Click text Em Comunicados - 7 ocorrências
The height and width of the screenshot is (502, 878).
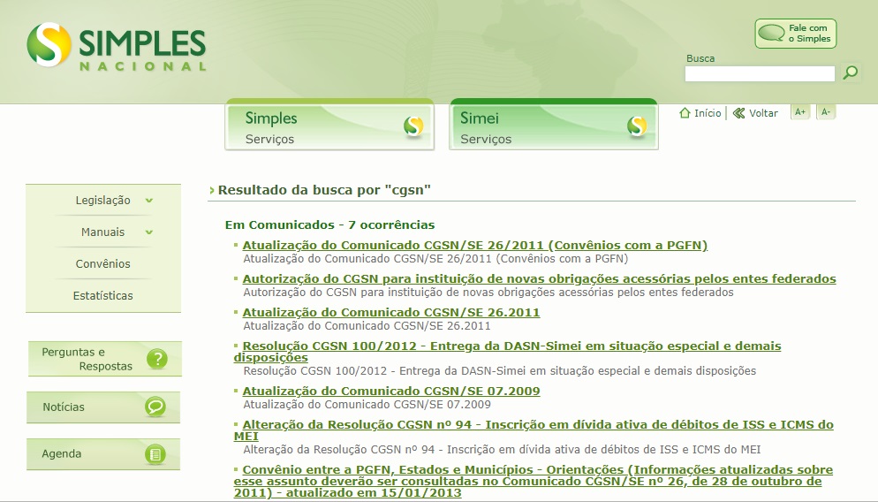click(329, 225)
